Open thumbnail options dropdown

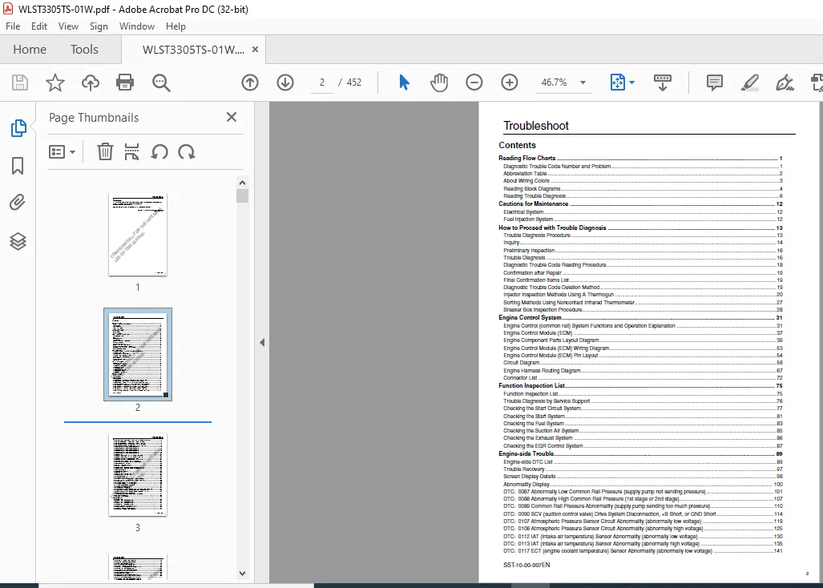62,152
